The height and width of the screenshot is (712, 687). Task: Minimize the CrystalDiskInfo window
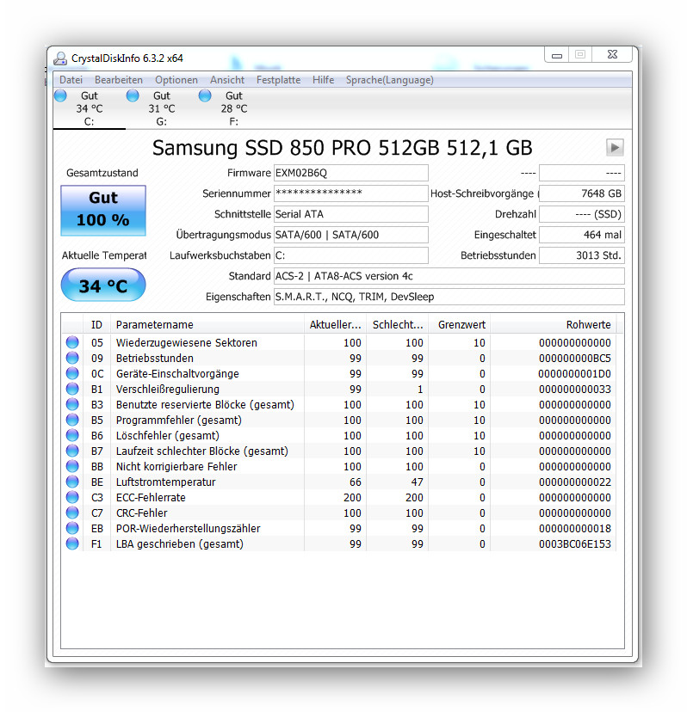pyautogui.click(x=557, y=55)
